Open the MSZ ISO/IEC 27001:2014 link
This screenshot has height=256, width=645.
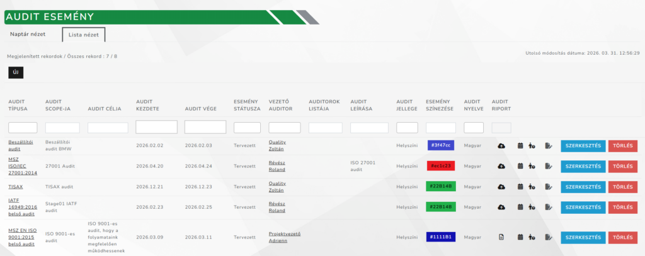click(23, 166)
